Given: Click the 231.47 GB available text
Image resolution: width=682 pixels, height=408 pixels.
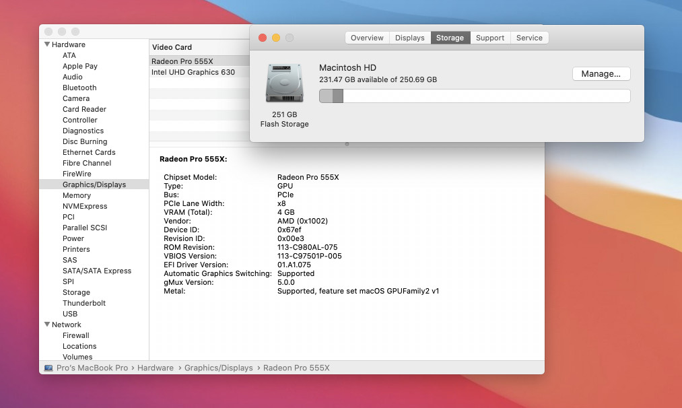Looking at the screenshot, I should click(x=378, y=79).
